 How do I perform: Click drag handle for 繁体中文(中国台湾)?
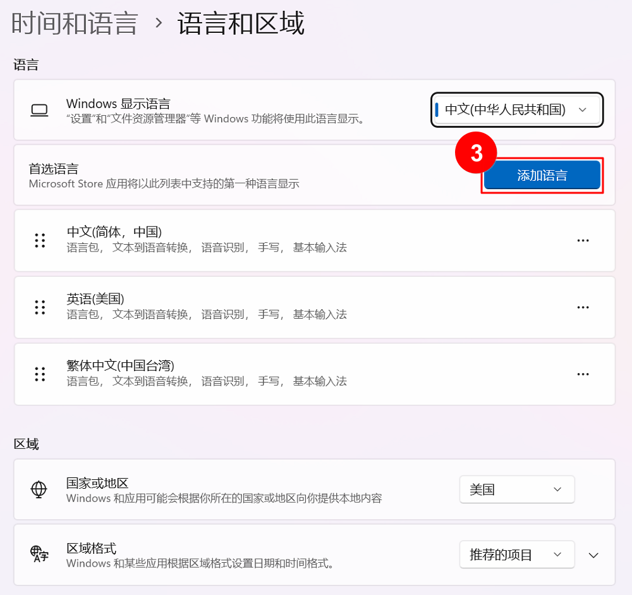[x=40, y=374]
